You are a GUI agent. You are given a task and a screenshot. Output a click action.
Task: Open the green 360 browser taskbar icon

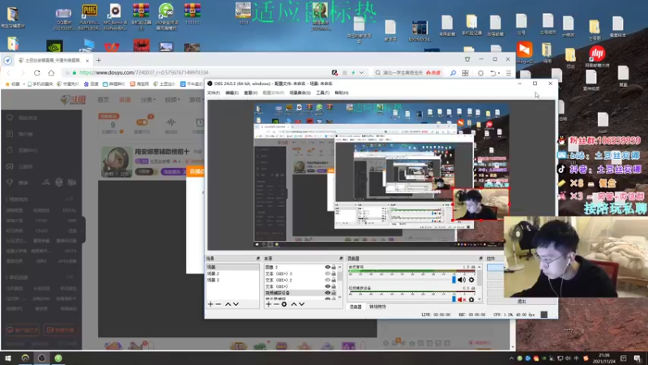58,358
